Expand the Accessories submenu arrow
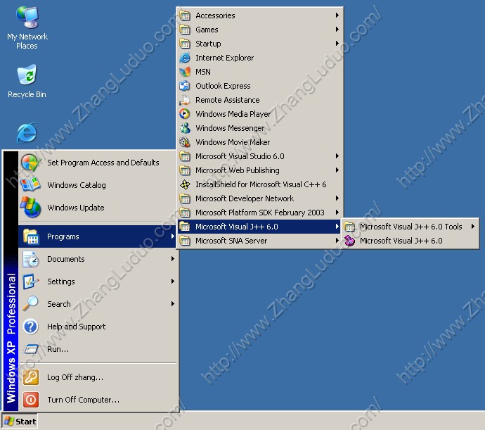485x430 pixels. click(337, 15)
